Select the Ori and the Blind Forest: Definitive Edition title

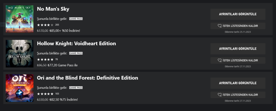(x=87, y=78)
